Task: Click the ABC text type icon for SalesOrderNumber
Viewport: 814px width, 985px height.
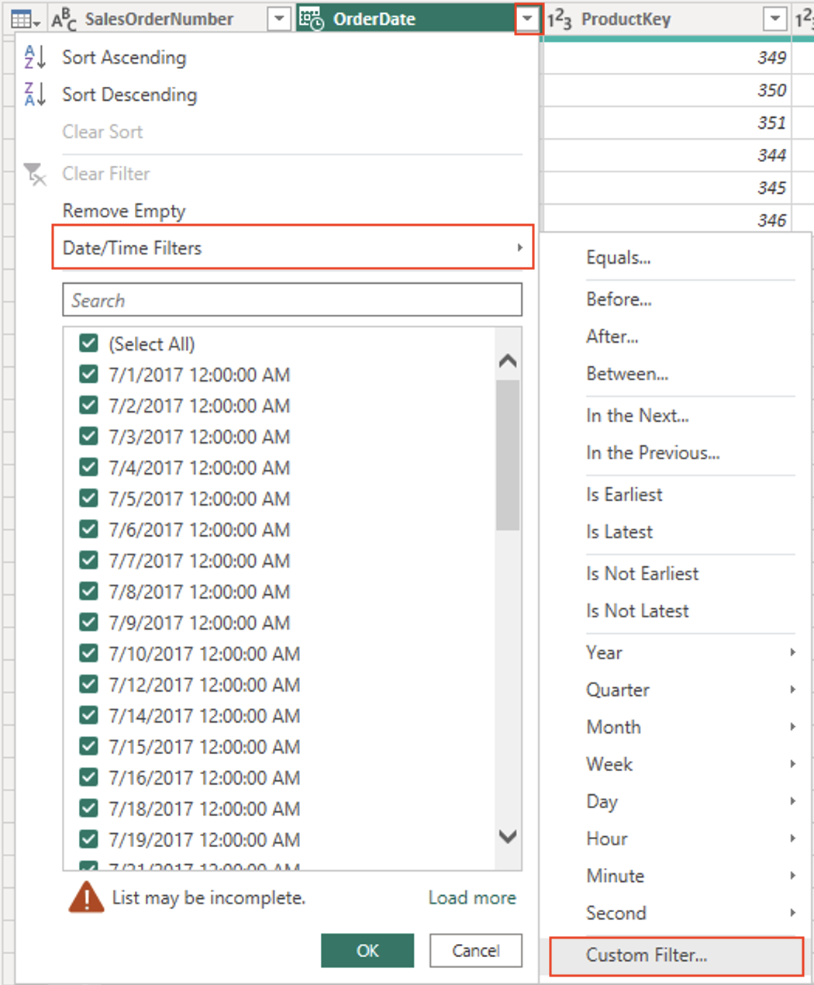Action: [x=64, y=19]
